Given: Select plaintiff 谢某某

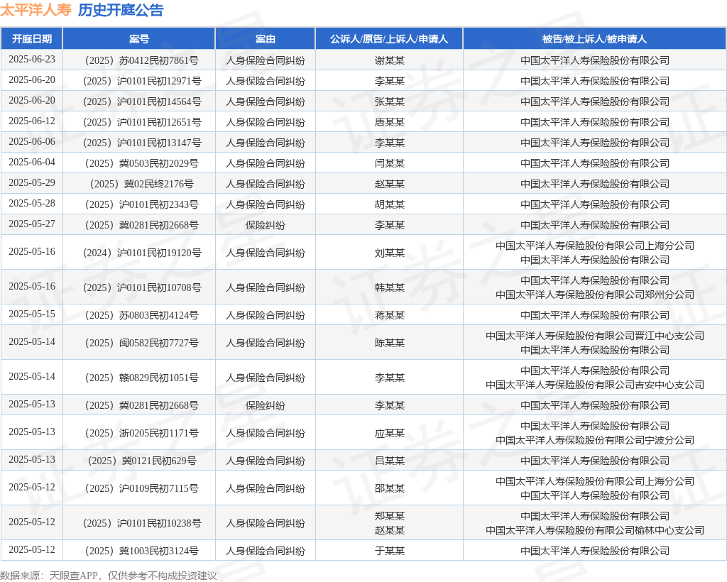Looking at the screenshot, I should tap(390, 60).
